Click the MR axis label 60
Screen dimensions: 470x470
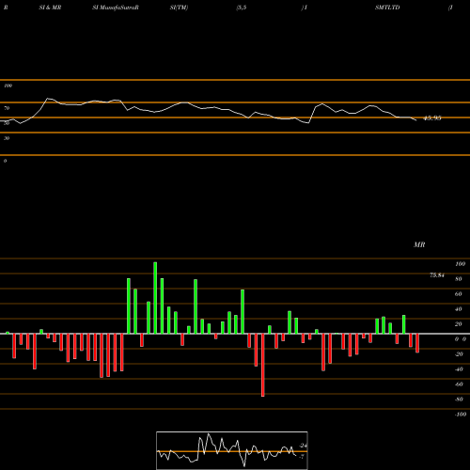click(459, 294)
